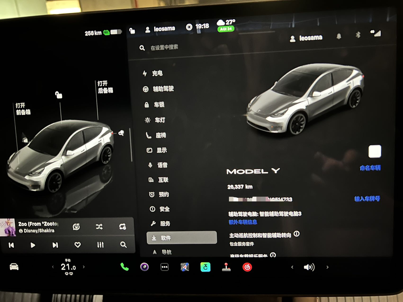Tap the replay icon in media player
This screenshot has width=403, height=302.
pyautogui.click(x=76, y=226)
